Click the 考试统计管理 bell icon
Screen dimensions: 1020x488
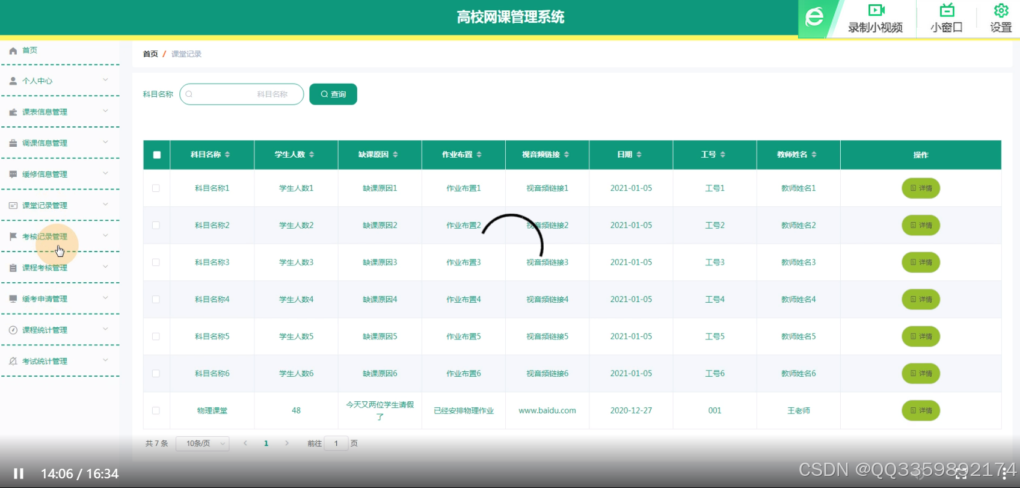(x=13, y=362)
